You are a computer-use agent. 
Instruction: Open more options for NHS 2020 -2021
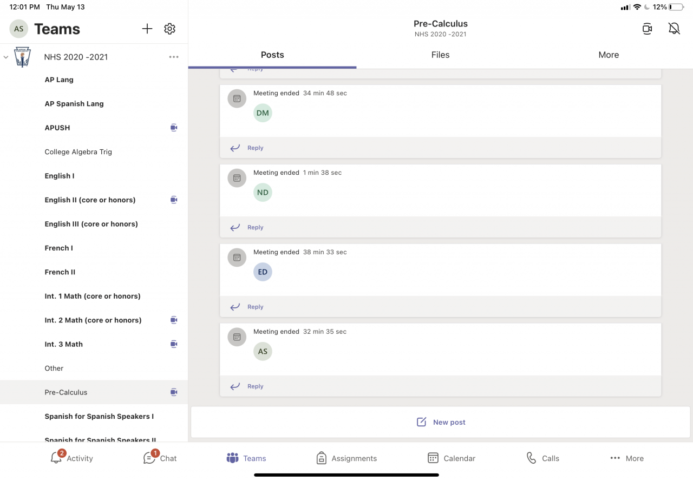[174, 57]
